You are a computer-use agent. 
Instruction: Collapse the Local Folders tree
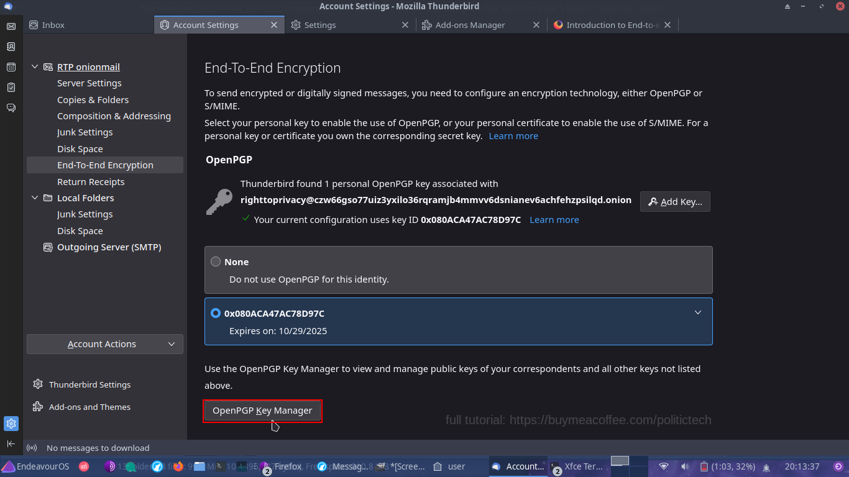coord(35,198)
